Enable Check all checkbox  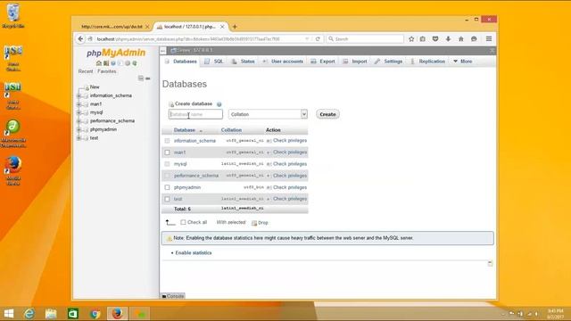(183, 222)
